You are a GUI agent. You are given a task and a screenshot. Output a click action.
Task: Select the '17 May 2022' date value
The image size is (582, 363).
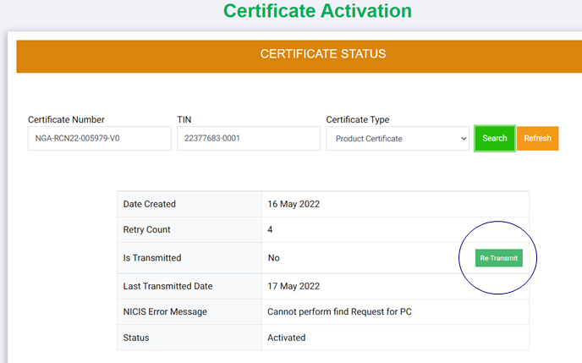[x=294, y=286]
